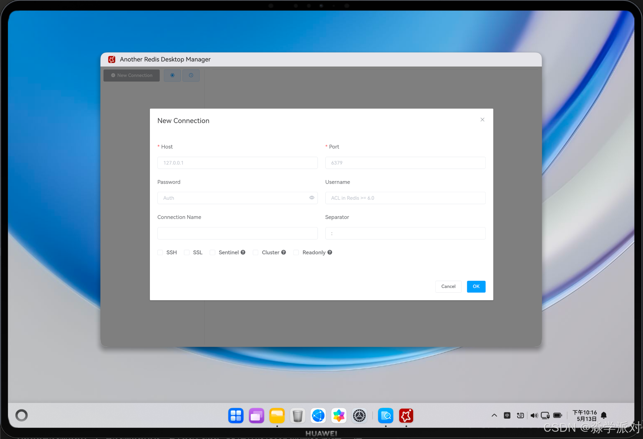Focus the Connection Name input field

point(237,233)
